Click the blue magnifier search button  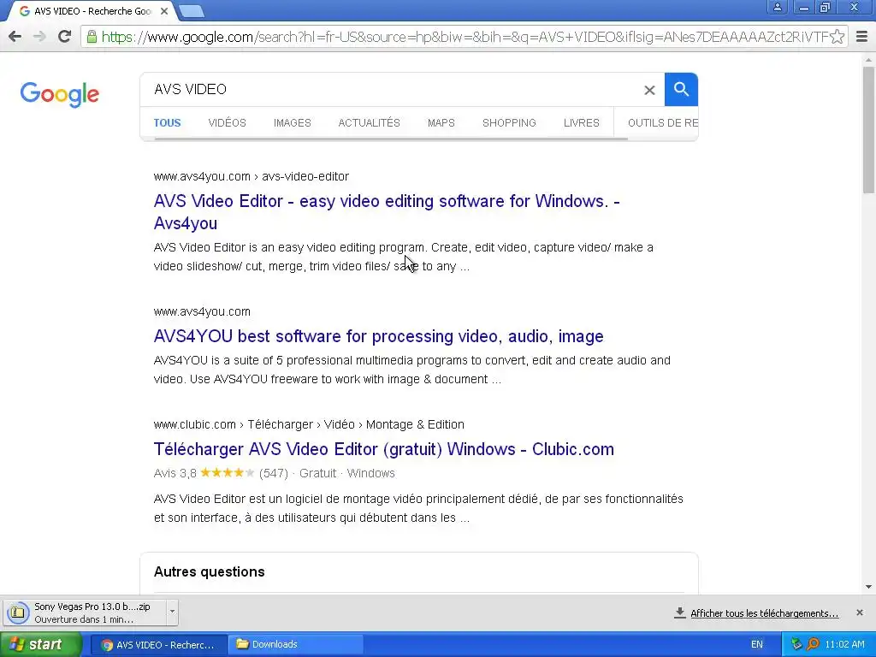pyautogui.click(x=681, y=89)
